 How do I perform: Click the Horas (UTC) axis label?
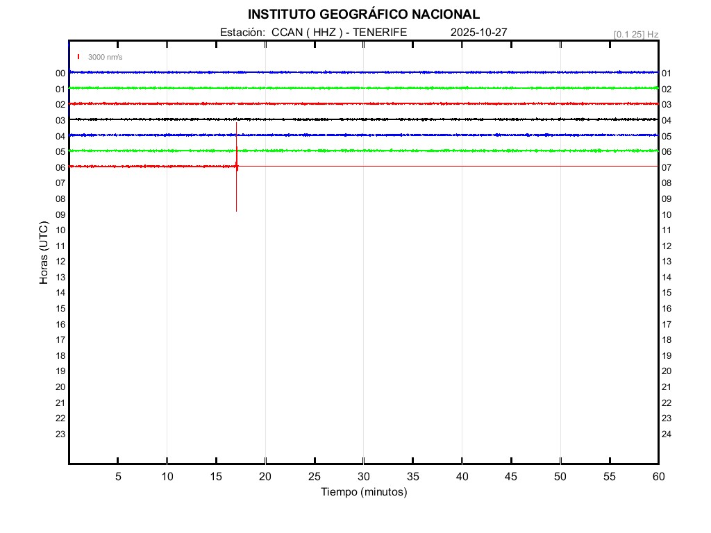coord(44,253)
